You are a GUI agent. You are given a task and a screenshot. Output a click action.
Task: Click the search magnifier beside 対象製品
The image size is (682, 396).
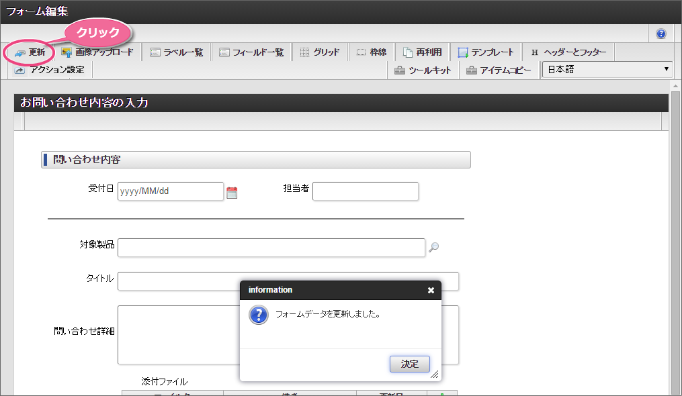433,248
